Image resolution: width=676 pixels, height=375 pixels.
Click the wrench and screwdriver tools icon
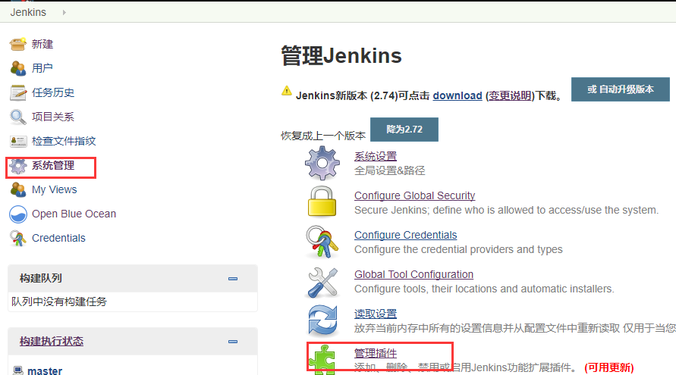[323, 283]
